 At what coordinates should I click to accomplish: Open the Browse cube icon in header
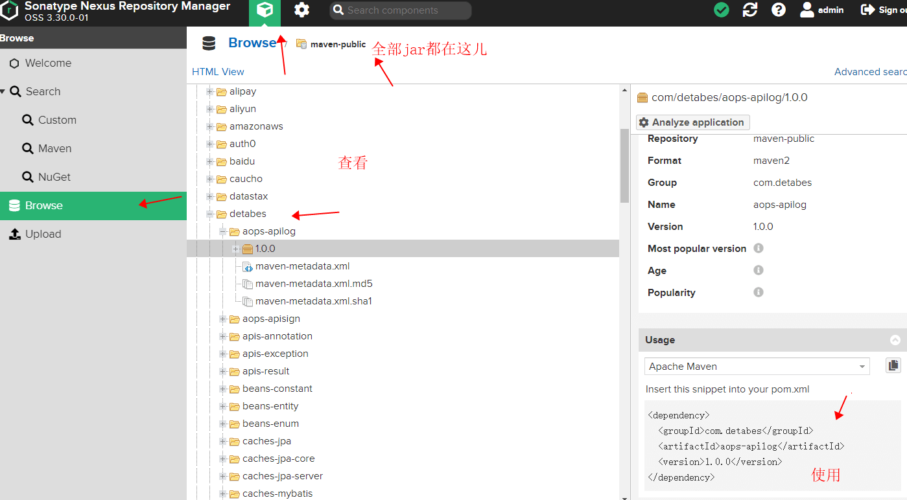[265, 11]
